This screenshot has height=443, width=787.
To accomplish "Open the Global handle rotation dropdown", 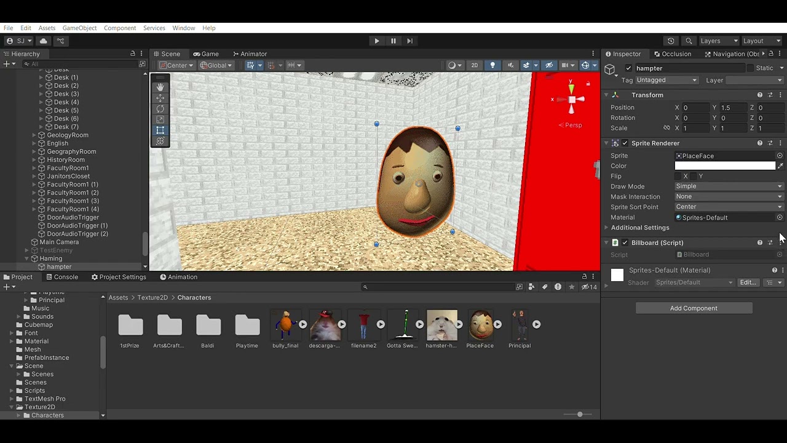I will tap(216, 65).
